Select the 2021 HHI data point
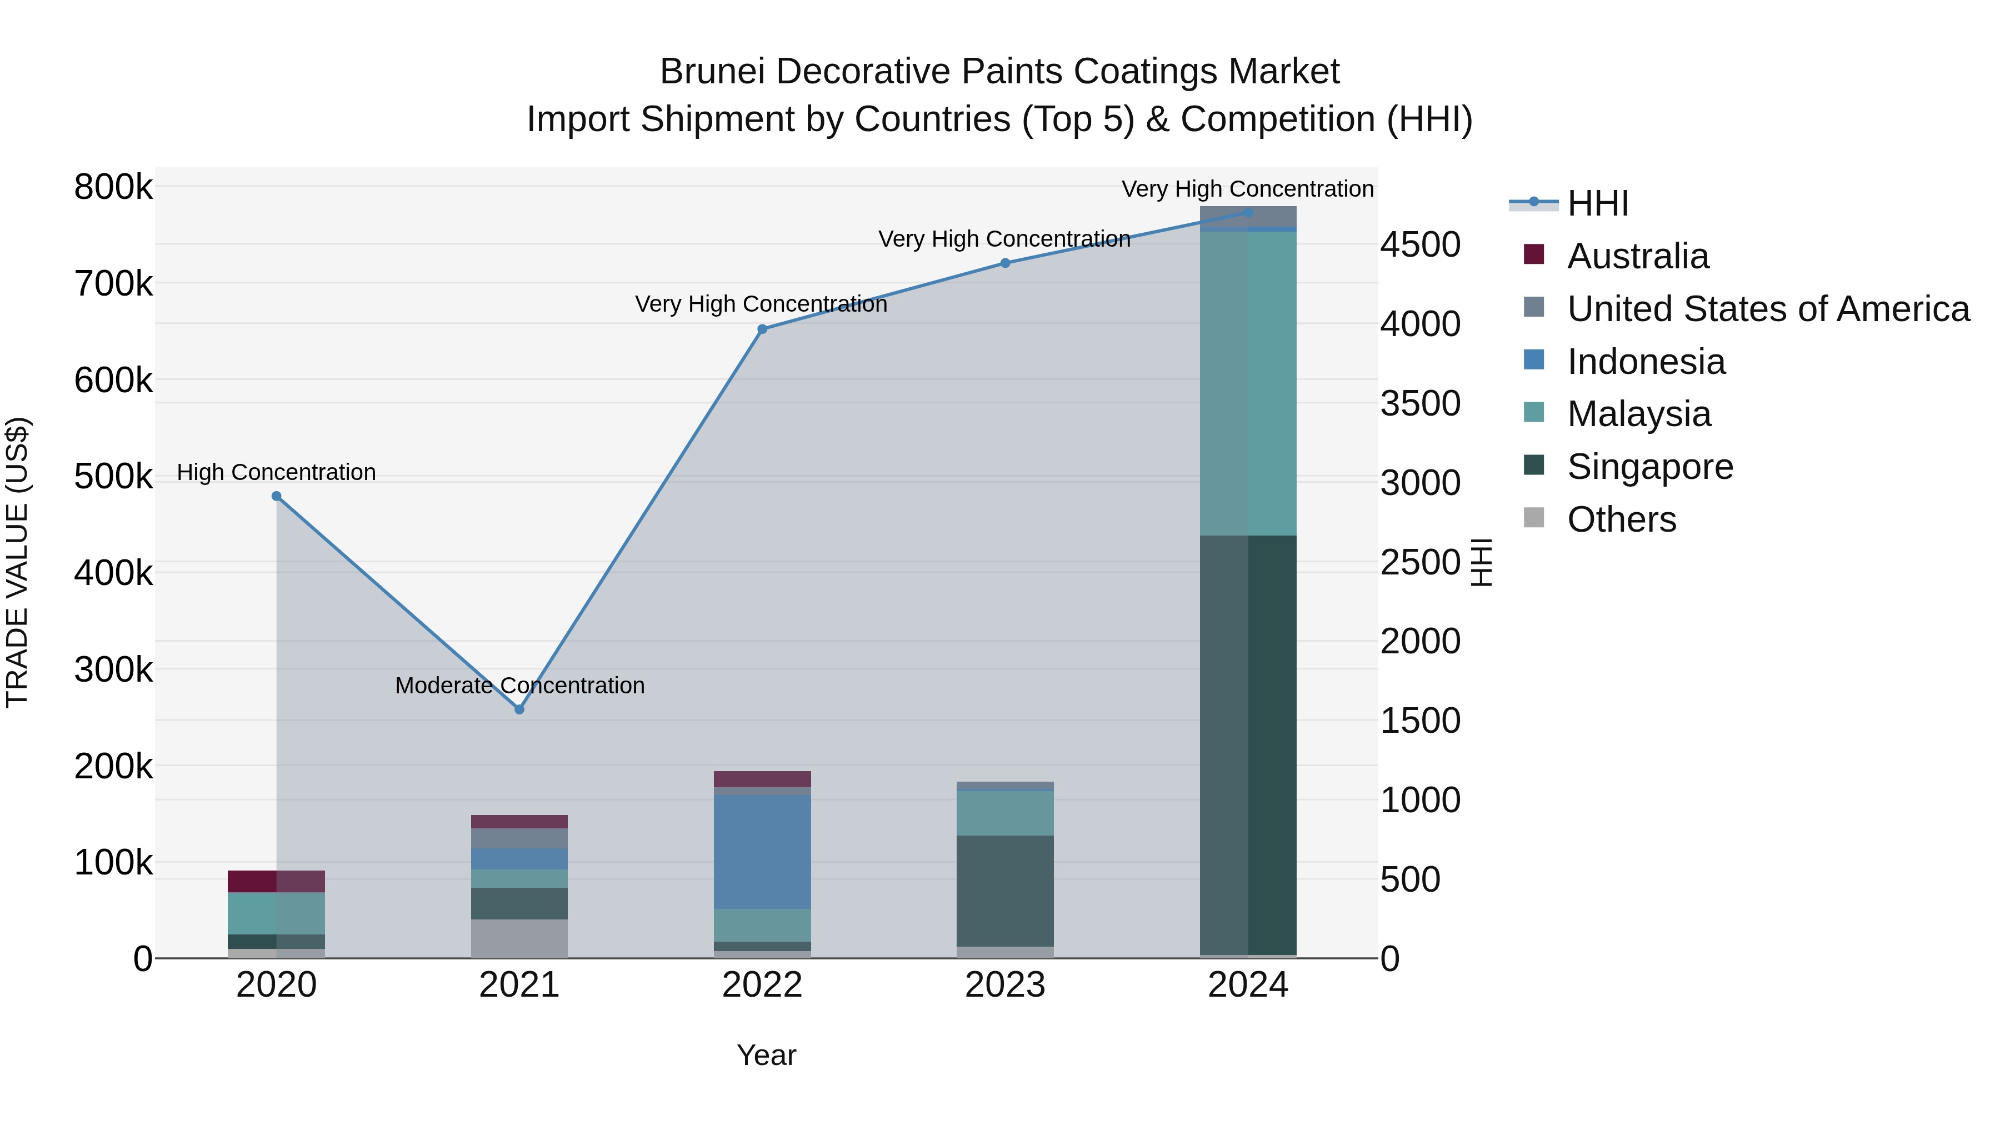Screen dimensions: 2000x1125 coord(519,709)
